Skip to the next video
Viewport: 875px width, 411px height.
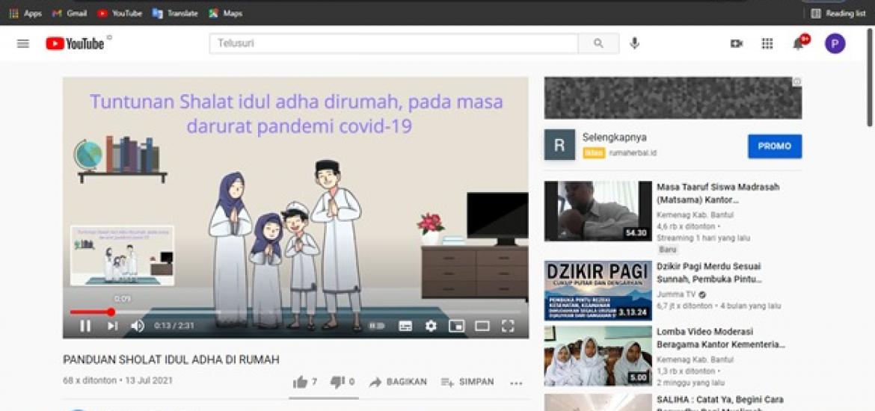112,326
